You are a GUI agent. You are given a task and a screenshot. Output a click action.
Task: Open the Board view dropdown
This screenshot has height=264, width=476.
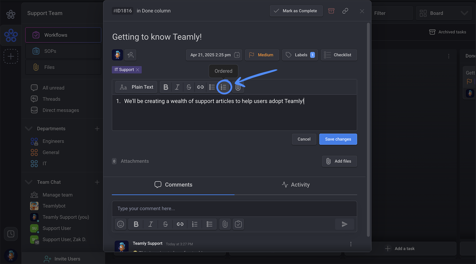(444, 13)
